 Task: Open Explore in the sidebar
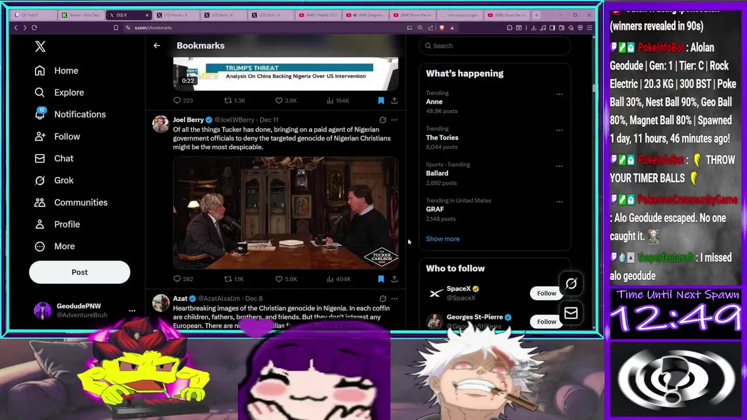[59, 92]
